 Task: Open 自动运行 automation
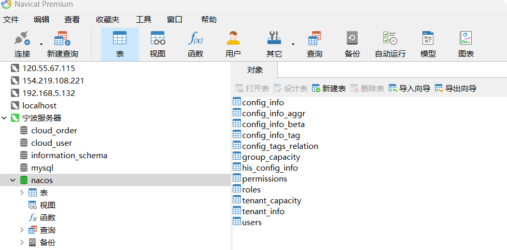point(390,44)
